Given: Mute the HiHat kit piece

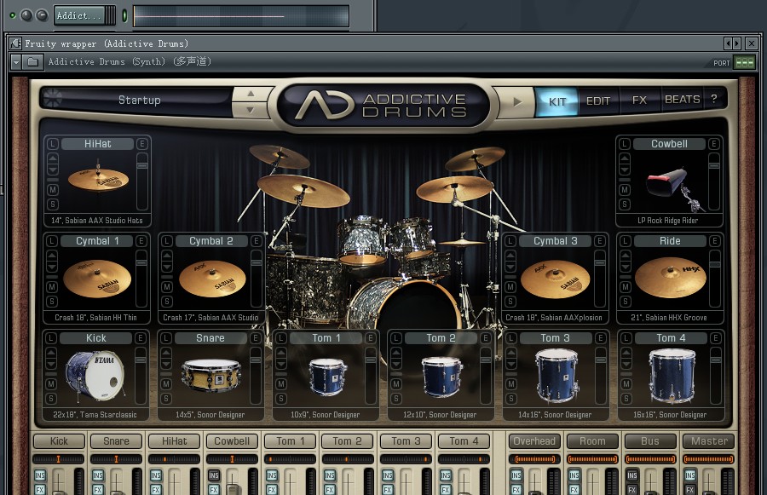Looking at the screenshot, I should click(53, 190).
